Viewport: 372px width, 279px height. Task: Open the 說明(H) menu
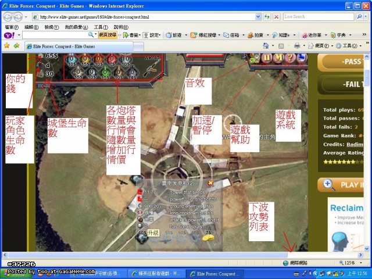click(121, 27)
